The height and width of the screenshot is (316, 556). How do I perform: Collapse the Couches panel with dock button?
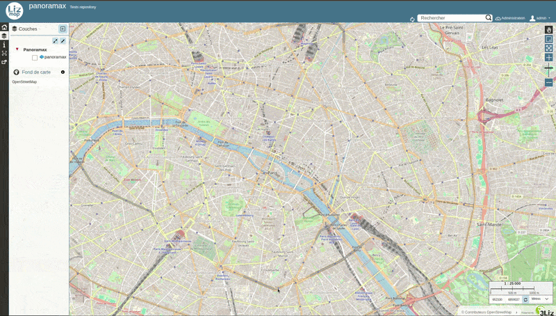pyautogui.click(x=63, y=29)
